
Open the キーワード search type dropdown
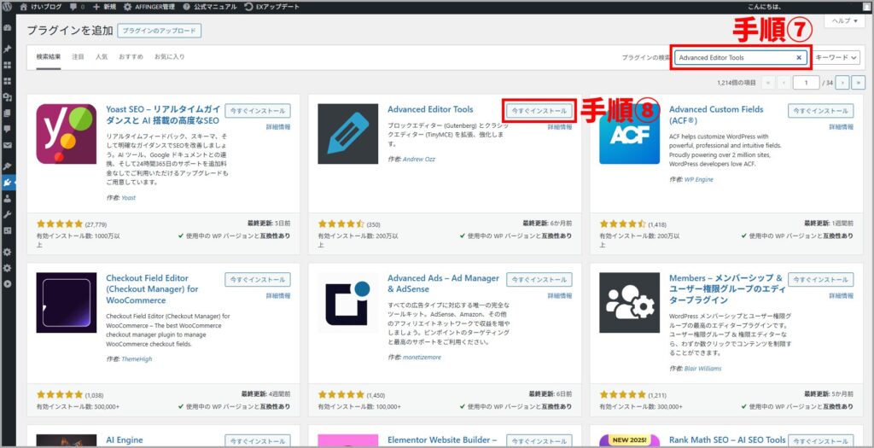[x=836, y=57]
